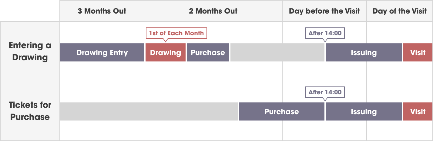
Task: Click the red Visit block in the top row
Action: pyautogui.click(x=418, y=53)
